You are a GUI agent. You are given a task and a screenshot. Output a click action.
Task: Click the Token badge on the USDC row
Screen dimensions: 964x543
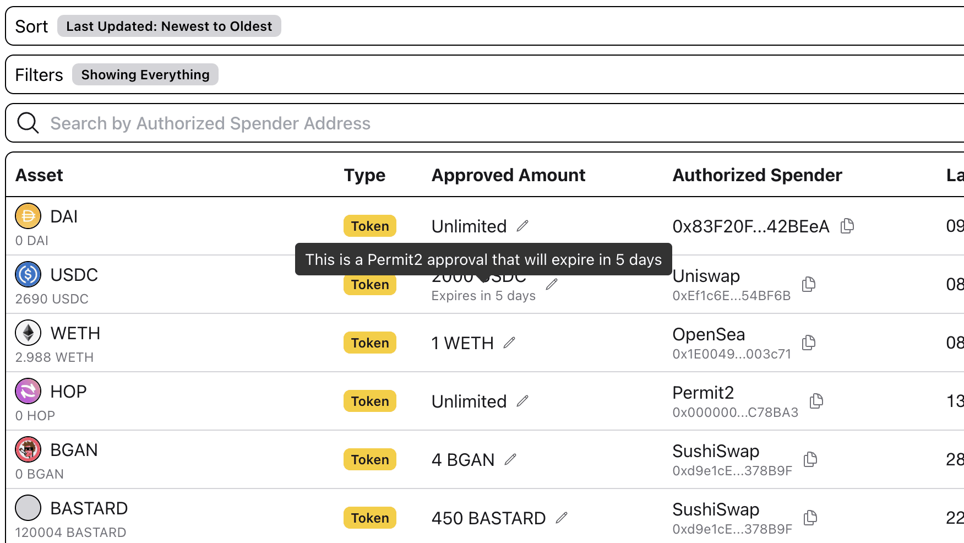click(x=369, y=285)
